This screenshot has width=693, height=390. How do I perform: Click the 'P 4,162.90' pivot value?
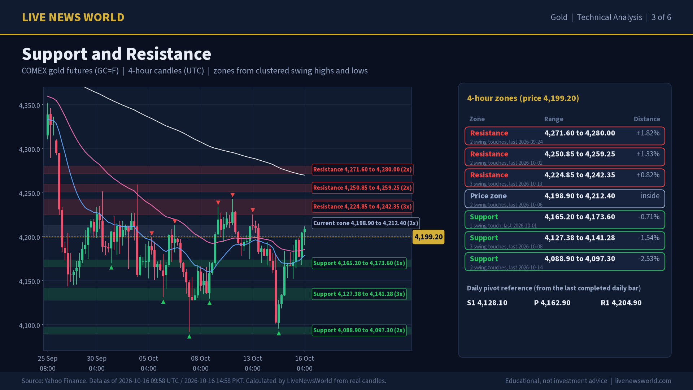pos(552,303)
